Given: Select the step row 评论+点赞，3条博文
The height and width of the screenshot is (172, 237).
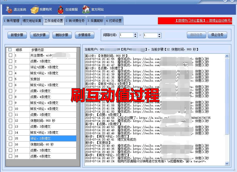Looking at the screenshot, I should pyautogui.click(x=41, y=67).
